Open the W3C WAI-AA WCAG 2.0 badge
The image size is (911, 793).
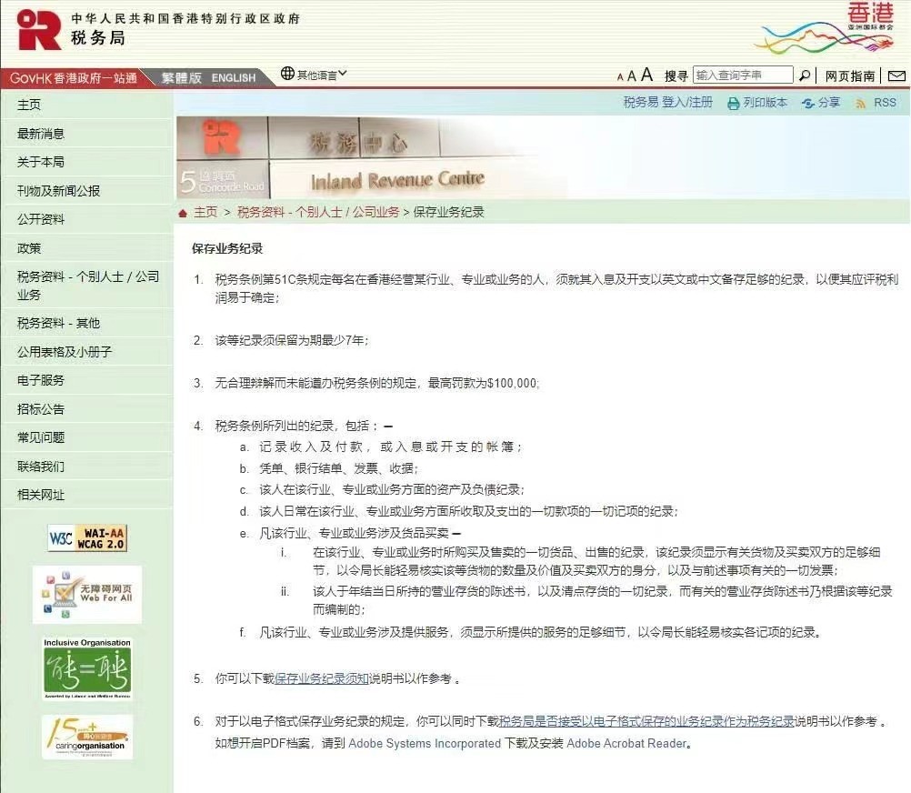coord(87,537)
